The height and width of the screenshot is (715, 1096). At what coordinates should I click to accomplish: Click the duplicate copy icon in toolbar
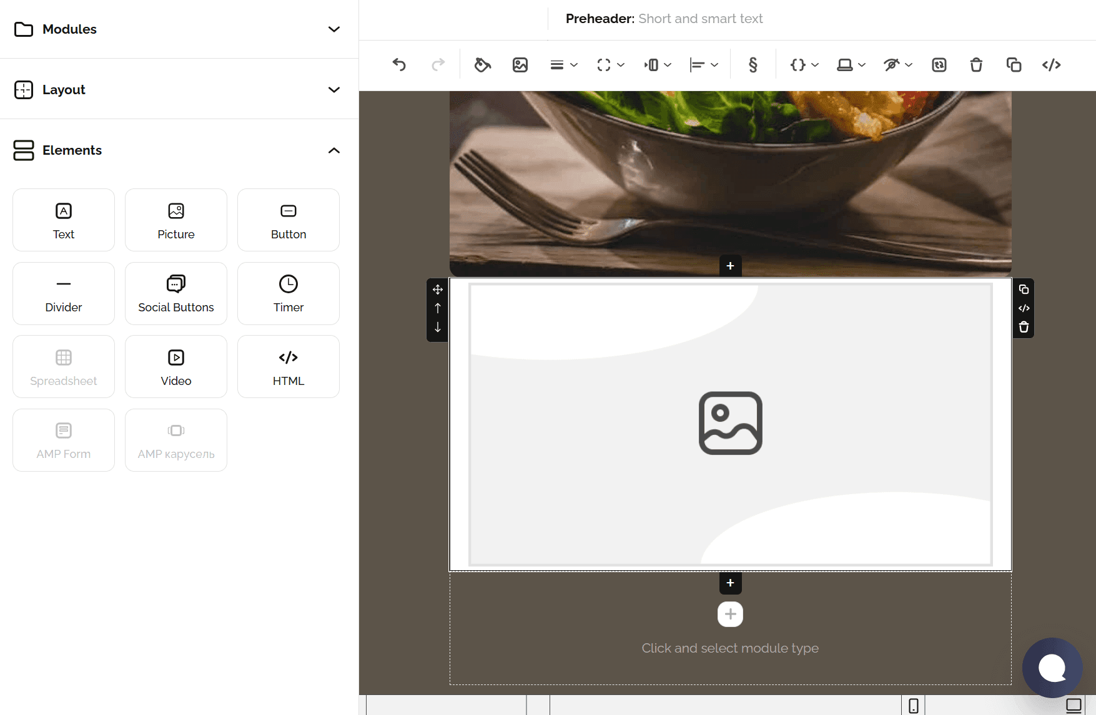[1014, 65]
